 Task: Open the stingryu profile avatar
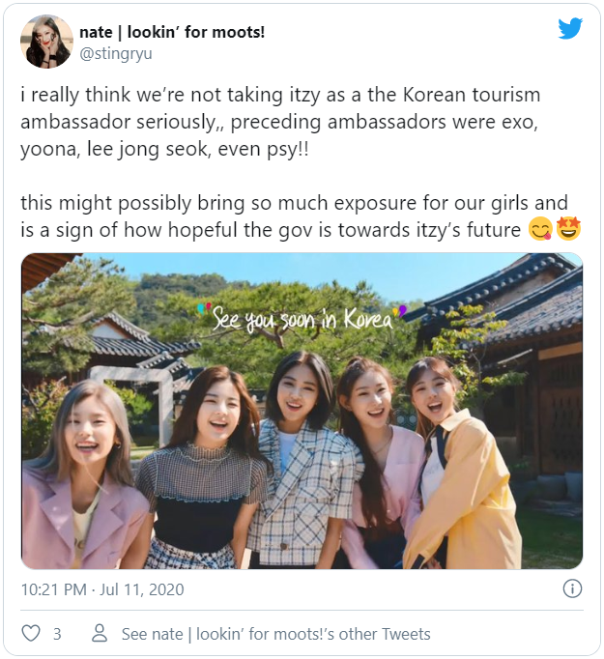46,42
